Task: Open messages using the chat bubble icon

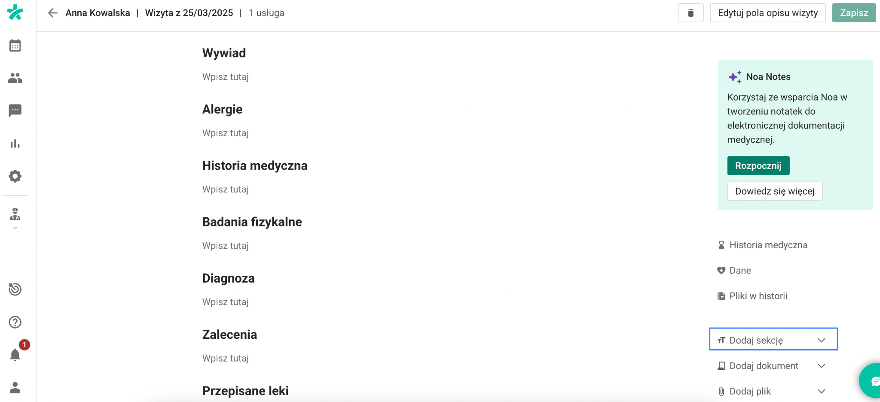Action: click(x=15, y=111)
